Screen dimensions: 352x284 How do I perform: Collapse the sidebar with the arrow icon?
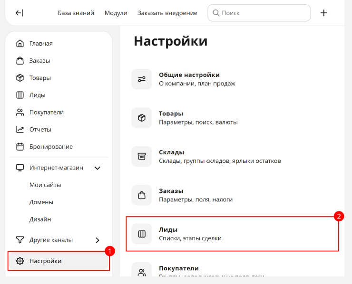[x=19, y=13]
